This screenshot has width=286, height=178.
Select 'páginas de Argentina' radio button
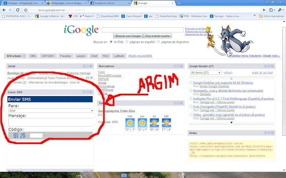coord(158,42)
